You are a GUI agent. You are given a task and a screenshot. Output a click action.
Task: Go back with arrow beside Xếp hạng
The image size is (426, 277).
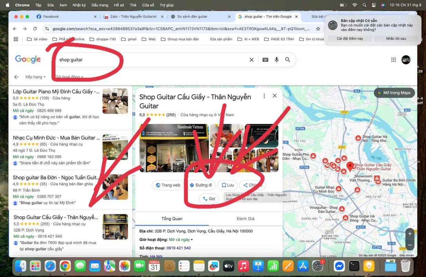coord(16,77)
